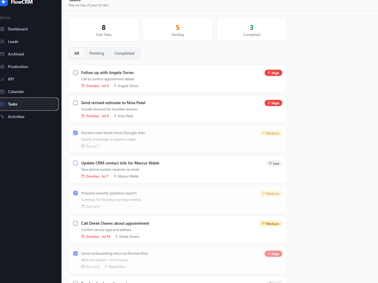Click calendar icon beside Overdue · Jul 8
Image resolution: width=378 pixels, height=283 pixels.
click(83, 116)
